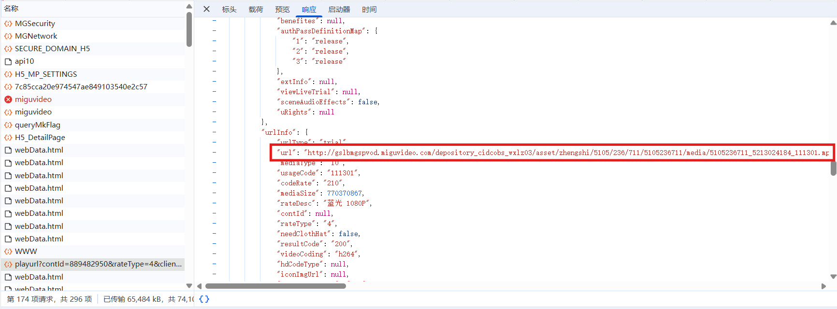Image resolution: width=837 pixels, height=309 pixels.
Task: Select the playurl?contId=889482950 request
Action: [x=93, y=264]
